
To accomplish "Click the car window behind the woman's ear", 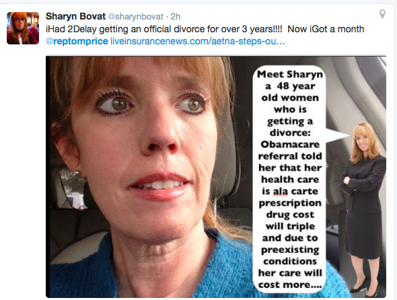I will coord(72,188).
